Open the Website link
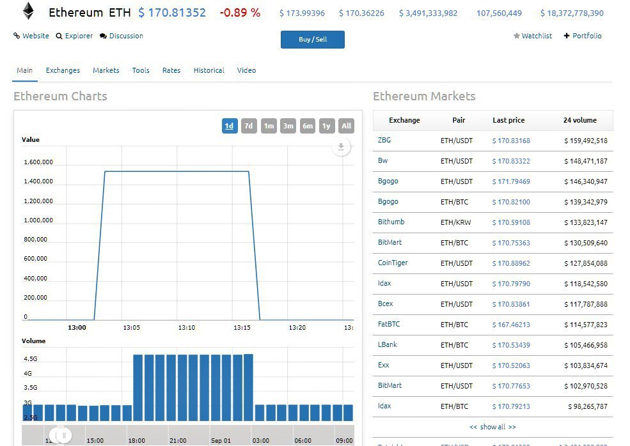Viewport: 630px width, 446px height. tap(31, 36)
